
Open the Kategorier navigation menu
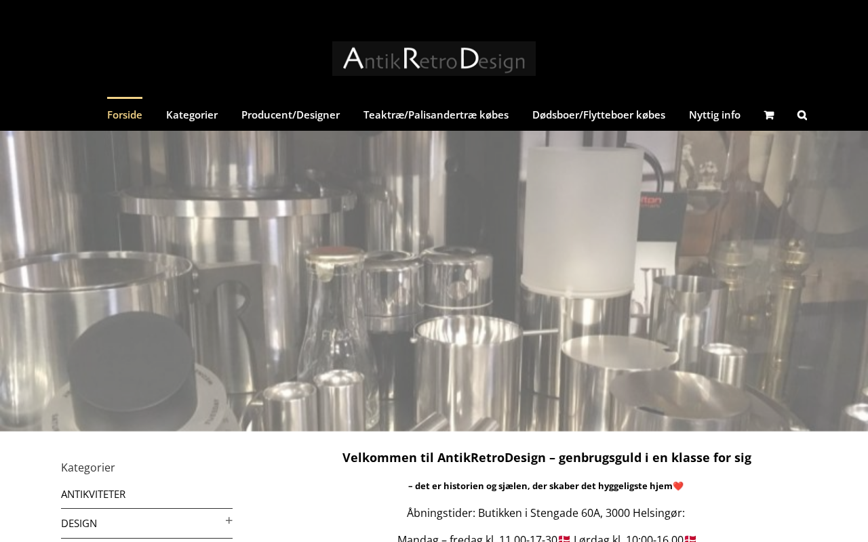click(x=192, y=114)
